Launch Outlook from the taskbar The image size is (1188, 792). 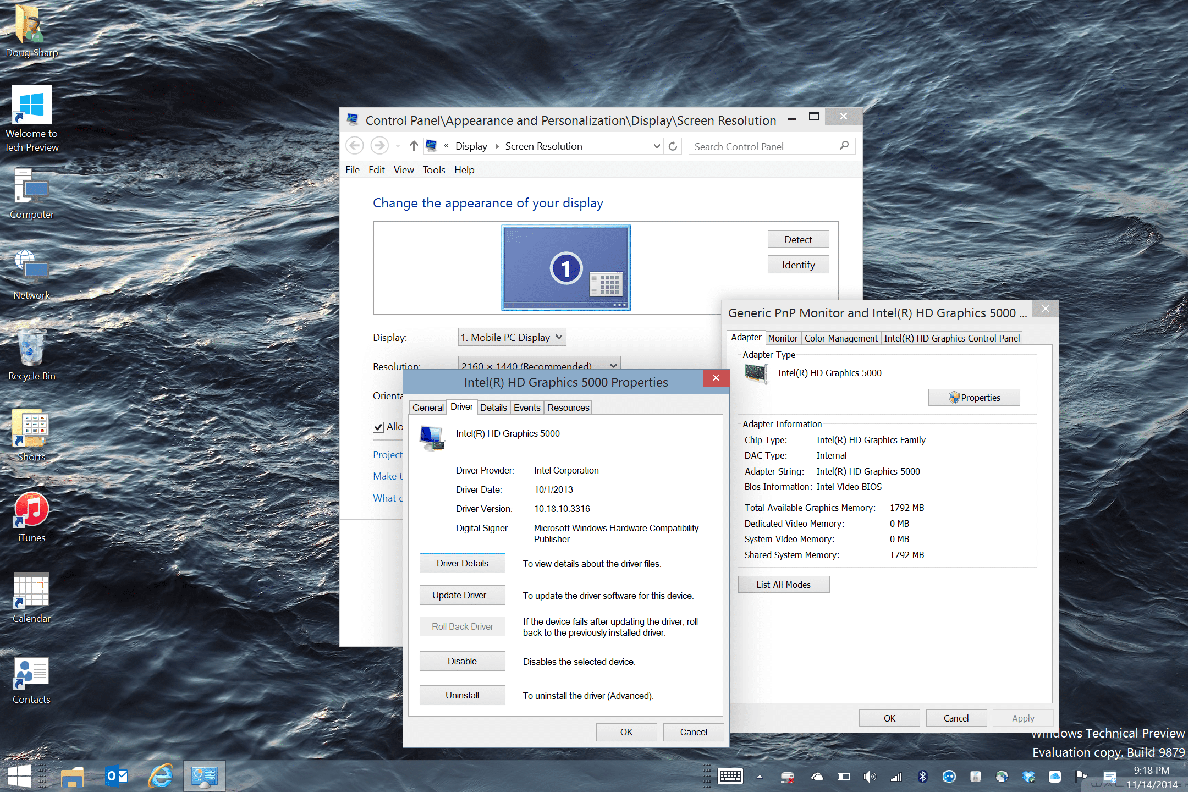click(x=117, y=776)
